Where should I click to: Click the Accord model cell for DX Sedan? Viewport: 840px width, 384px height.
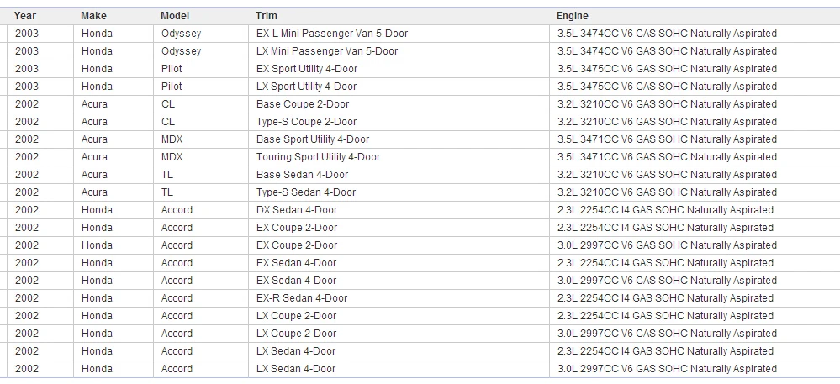(x=201, y=210)
